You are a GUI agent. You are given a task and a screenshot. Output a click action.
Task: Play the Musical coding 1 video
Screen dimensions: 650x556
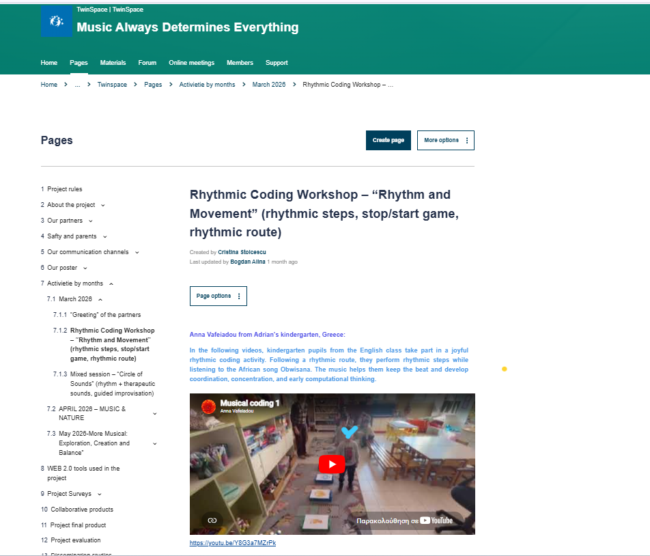click(332, 464)
